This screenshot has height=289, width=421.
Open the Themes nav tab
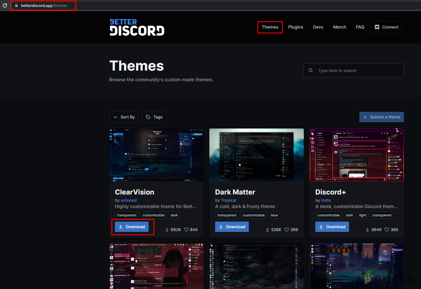(x=270, y=27)
